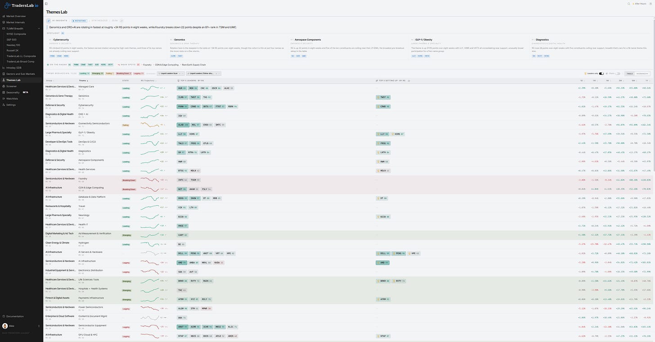Sort by the Group column header
Image resolution: width=655 pixels, height=342 pixels.
(50, 81)
